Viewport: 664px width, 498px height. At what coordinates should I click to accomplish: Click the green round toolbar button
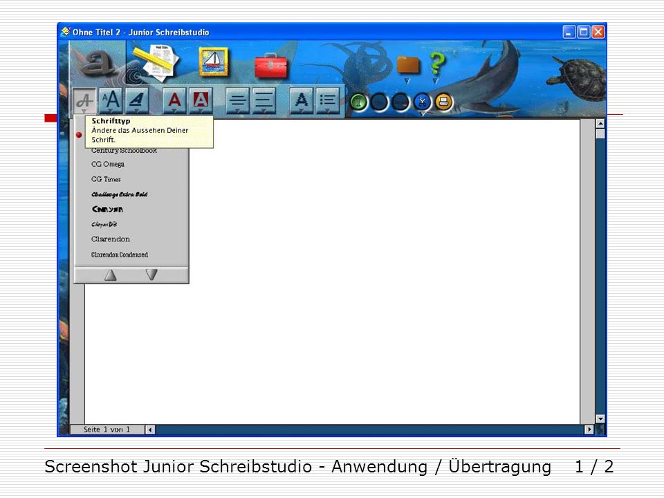359,102
